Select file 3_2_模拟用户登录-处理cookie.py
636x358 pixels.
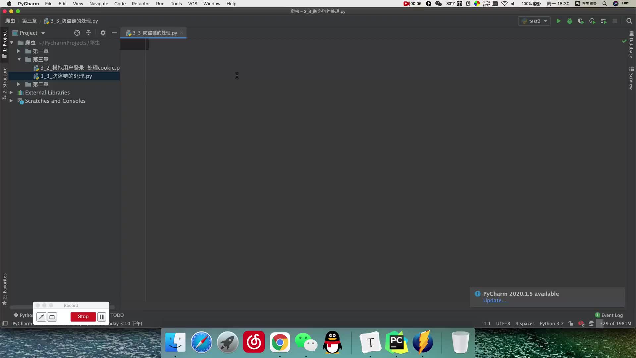[77, 68]
